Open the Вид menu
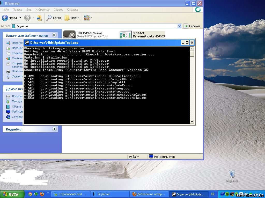 click(29, 10)
